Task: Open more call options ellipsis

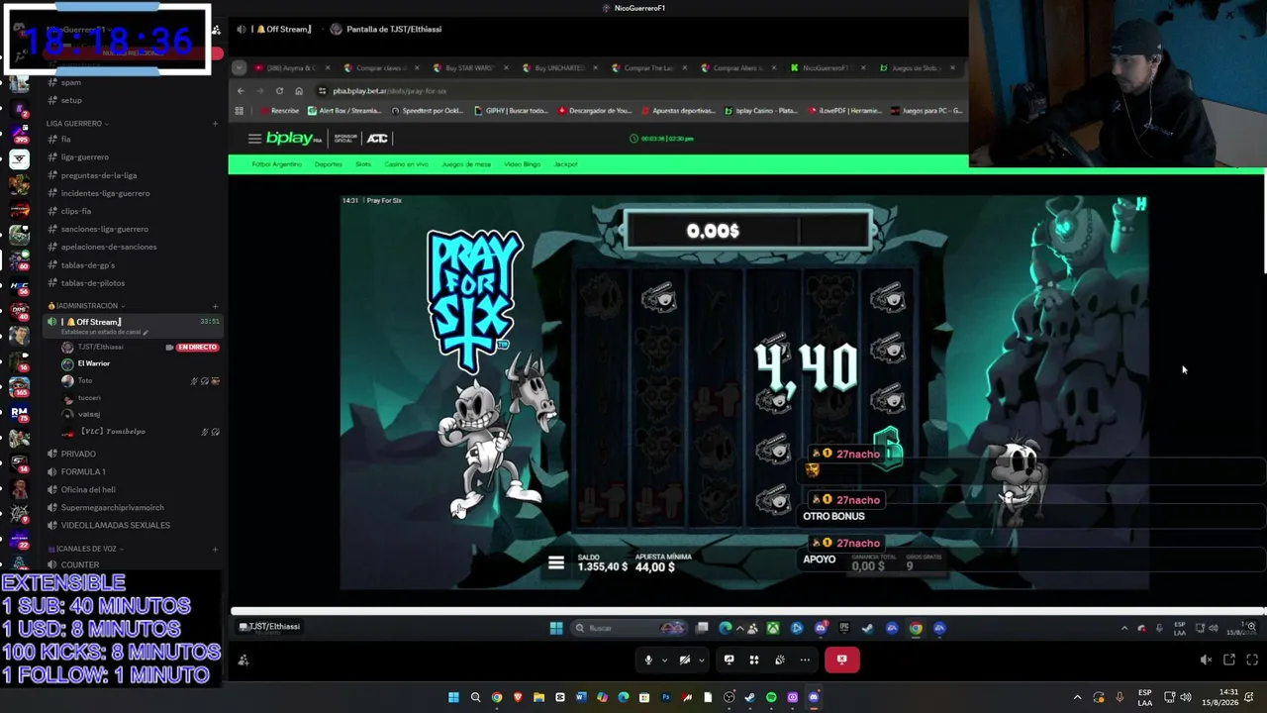Action: coord(805,660)
